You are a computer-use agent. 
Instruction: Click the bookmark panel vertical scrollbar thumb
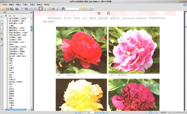[x=31, y=28]
